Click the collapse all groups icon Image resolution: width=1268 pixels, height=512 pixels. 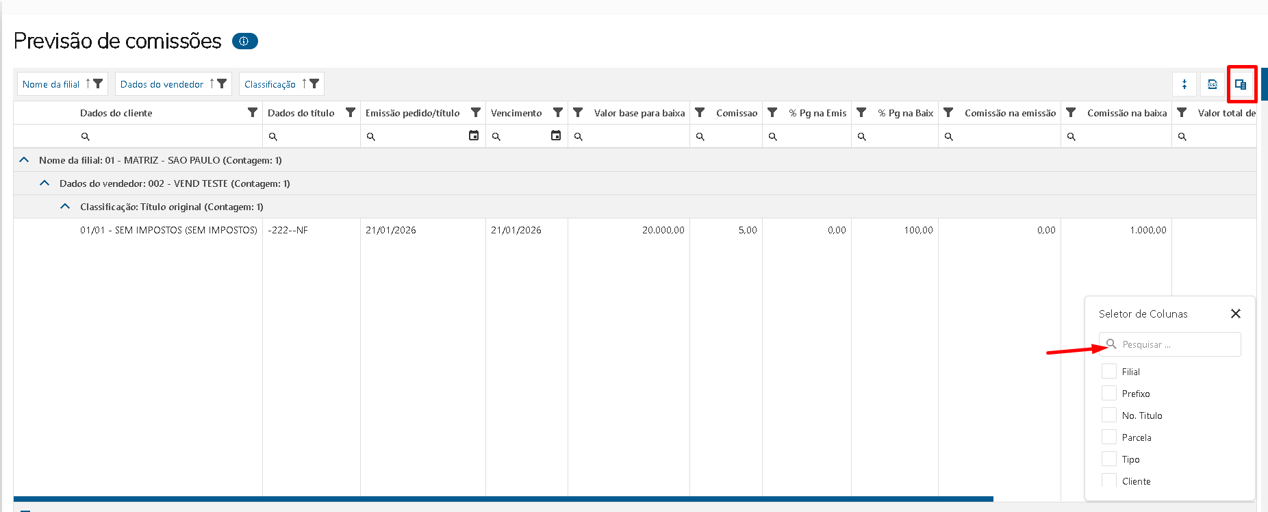(x=1184, y=84)
